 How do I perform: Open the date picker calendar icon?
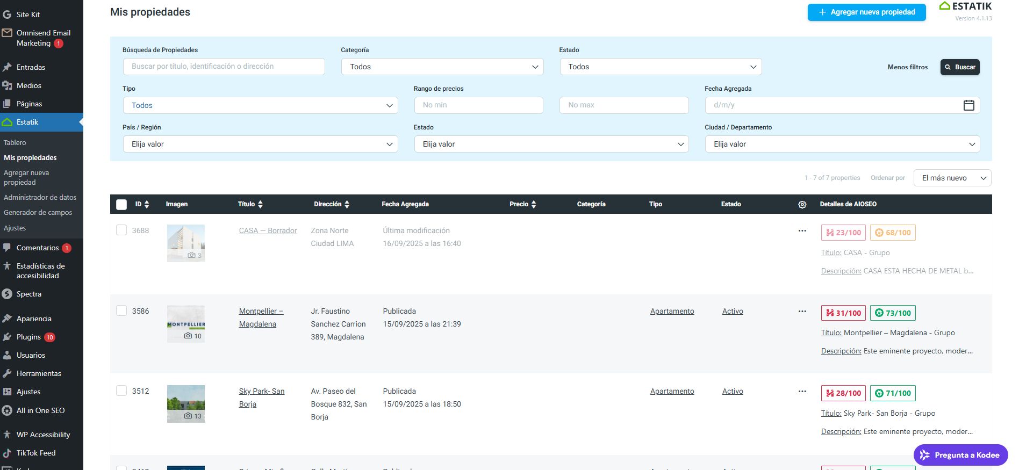click(968, 105)
